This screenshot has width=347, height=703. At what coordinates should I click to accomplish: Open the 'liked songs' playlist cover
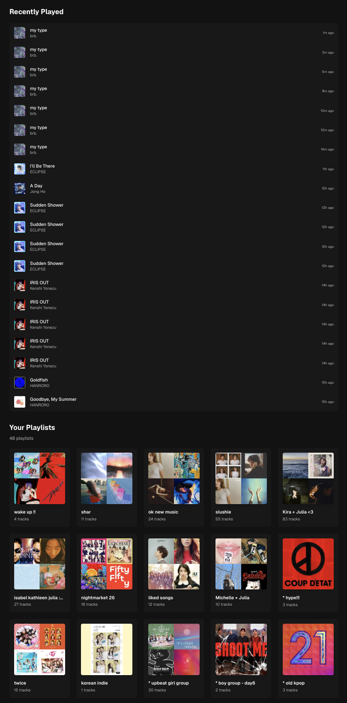[x=174, y=564]
